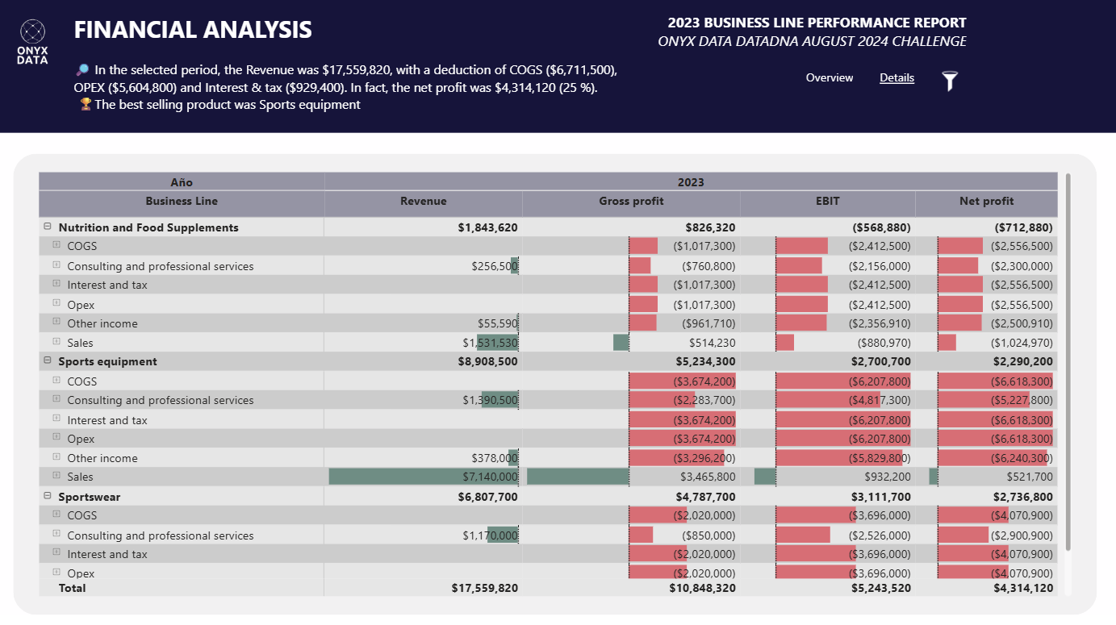Click the ($712,880) net profit cell

point(986,227)
